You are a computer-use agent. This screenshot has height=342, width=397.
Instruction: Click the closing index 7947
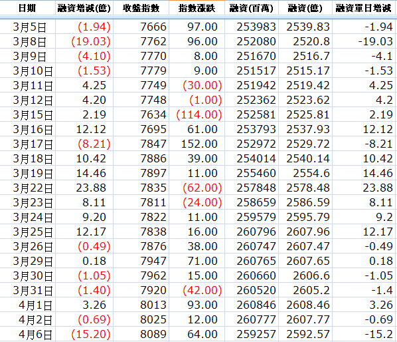(x=141, y=261)
